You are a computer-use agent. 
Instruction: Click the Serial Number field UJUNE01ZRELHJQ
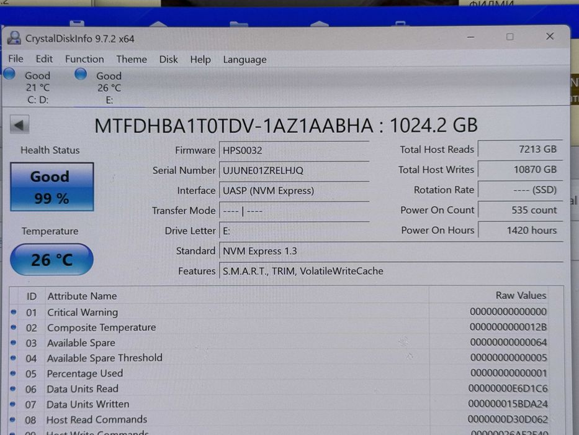click(294, 170)
